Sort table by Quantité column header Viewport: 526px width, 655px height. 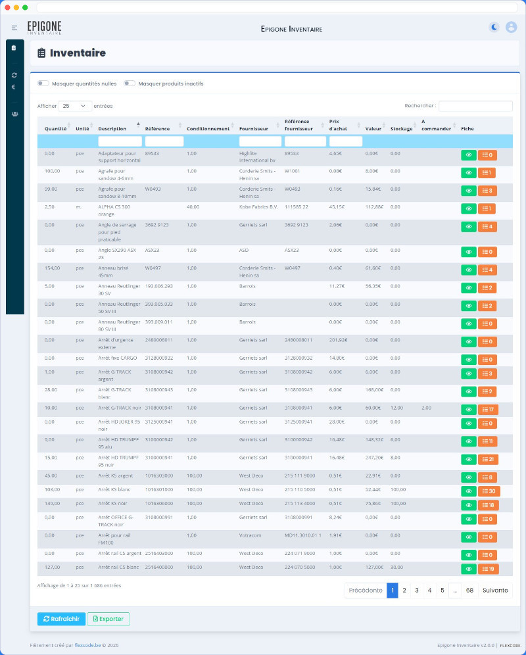coord(55,129)
